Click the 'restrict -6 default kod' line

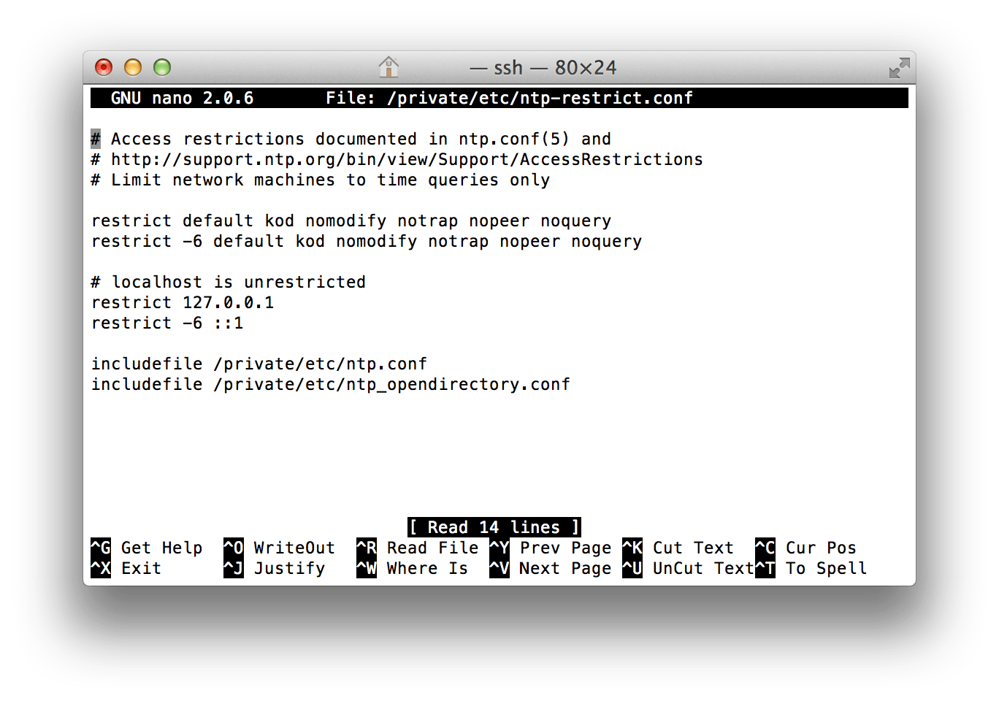367,241
